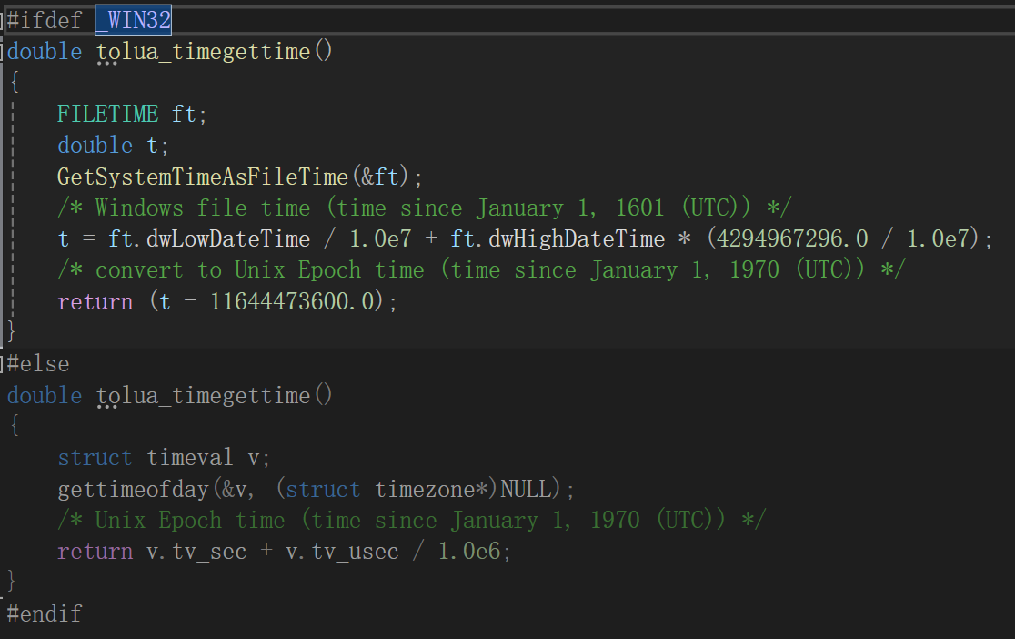Click the 1.0e7 right after dwLowDateTime
This screenshot has width=1015, height=639.
pos(380,239)
